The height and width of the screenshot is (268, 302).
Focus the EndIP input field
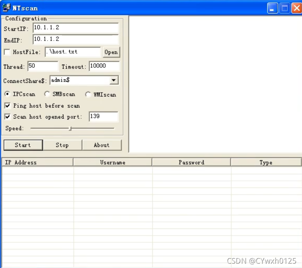(x=76, y=39)
